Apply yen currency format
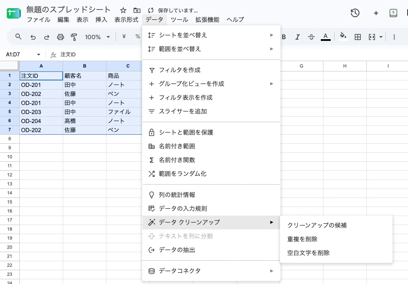Screen dimensions: 408x284 pos(124,37)
